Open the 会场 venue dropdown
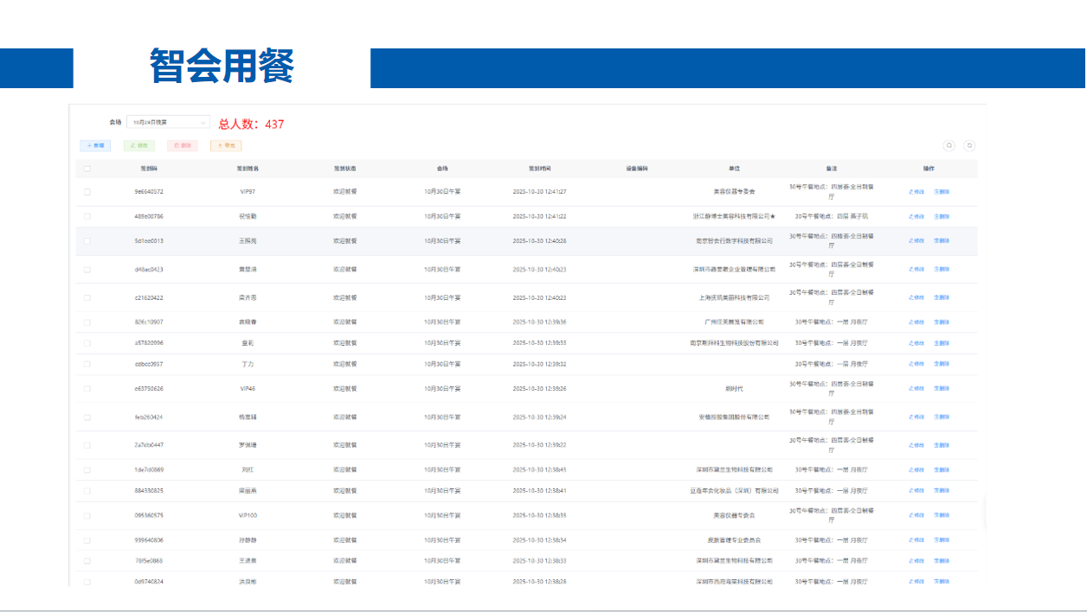Viewport: 1087px width, 612px height. pos(168,124)
